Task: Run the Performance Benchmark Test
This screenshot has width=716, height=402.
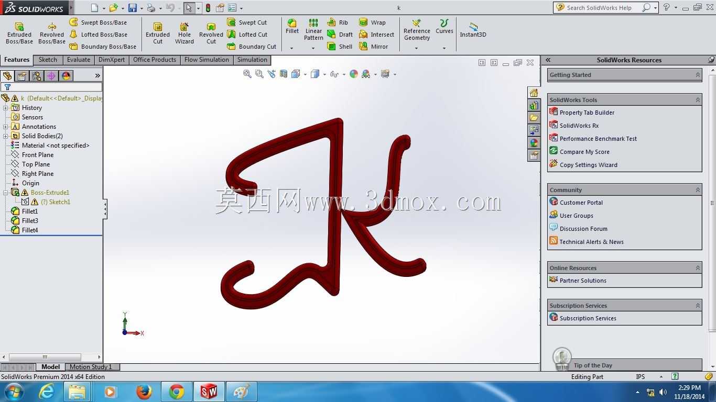Action: point(593,139)
